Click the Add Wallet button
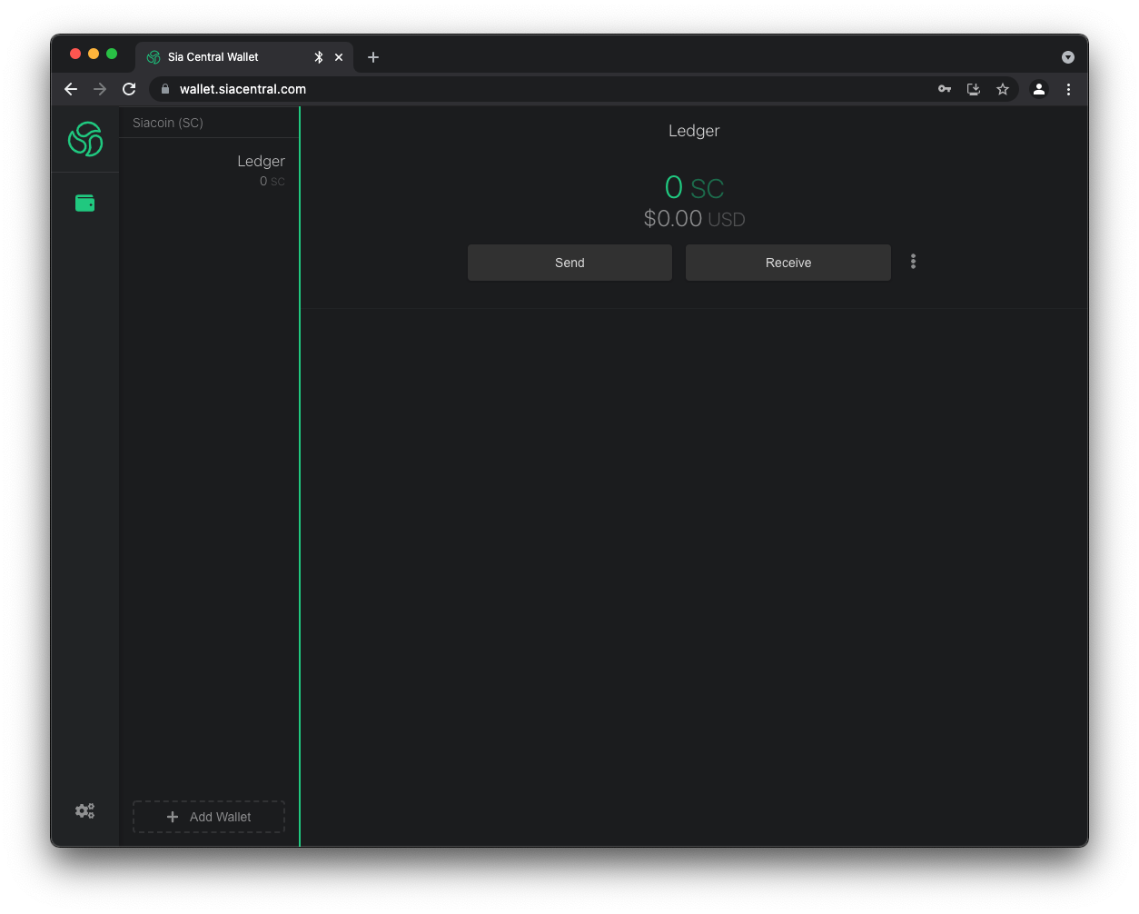 (209, 817)
